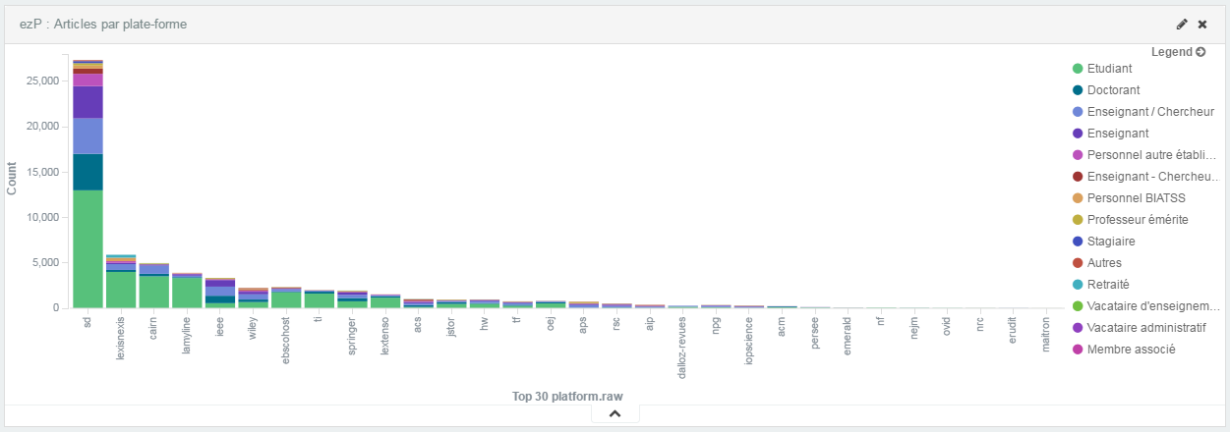Click the ieee bar in the chart
1230x432 pixels.
tap(220, 295)
